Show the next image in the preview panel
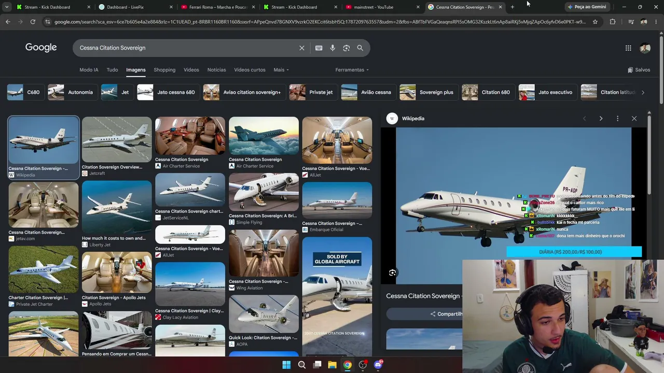This screenshot has width=664, height=373. [x=601, y=119]
